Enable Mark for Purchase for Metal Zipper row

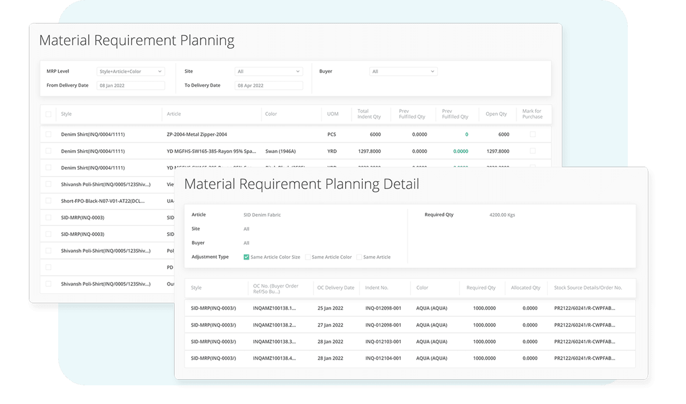tap(532, 134)
